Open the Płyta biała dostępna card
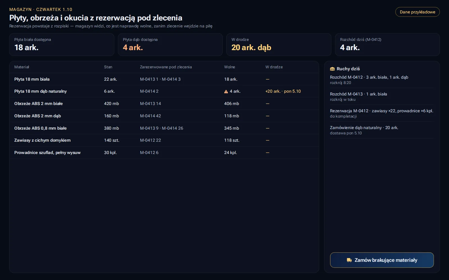Screen dimensions: 449x280 (x=62, y=45)
